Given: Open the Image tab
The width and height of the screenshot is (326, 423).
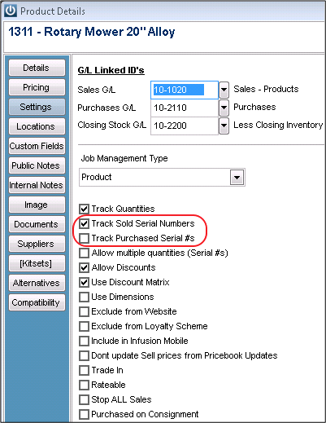Looking at the screenshot, I should click(37, 205).
